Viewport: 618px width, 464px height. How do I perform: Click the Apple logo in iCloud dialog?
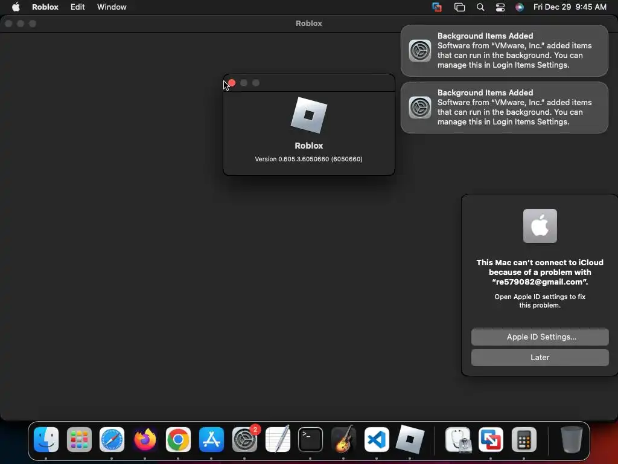540,226
